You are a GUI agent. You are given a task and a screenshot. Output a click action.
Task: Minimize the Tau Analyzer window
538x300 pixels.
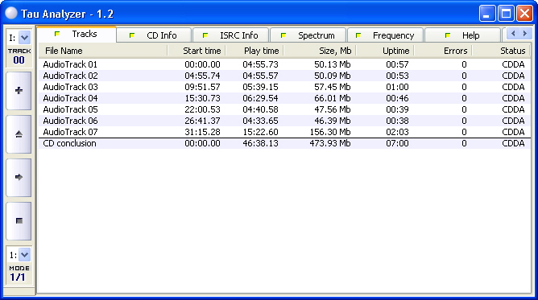(487, 14)
